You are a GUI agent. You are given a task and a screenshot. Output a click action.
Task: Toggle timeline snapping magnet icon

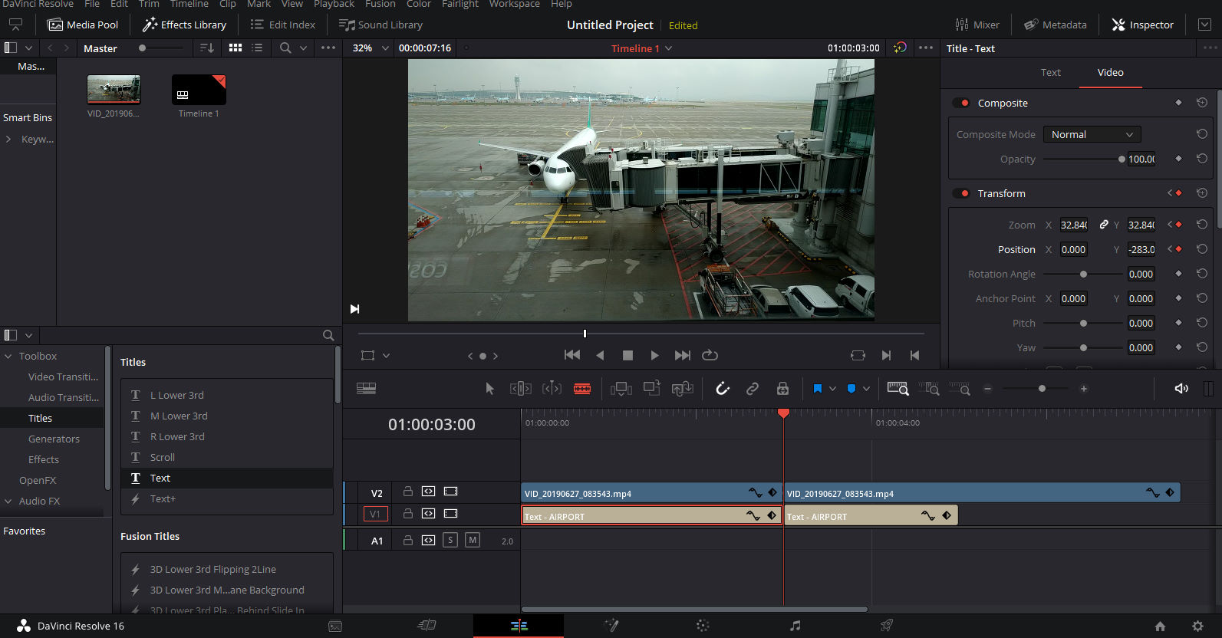(x=722, y=389)
